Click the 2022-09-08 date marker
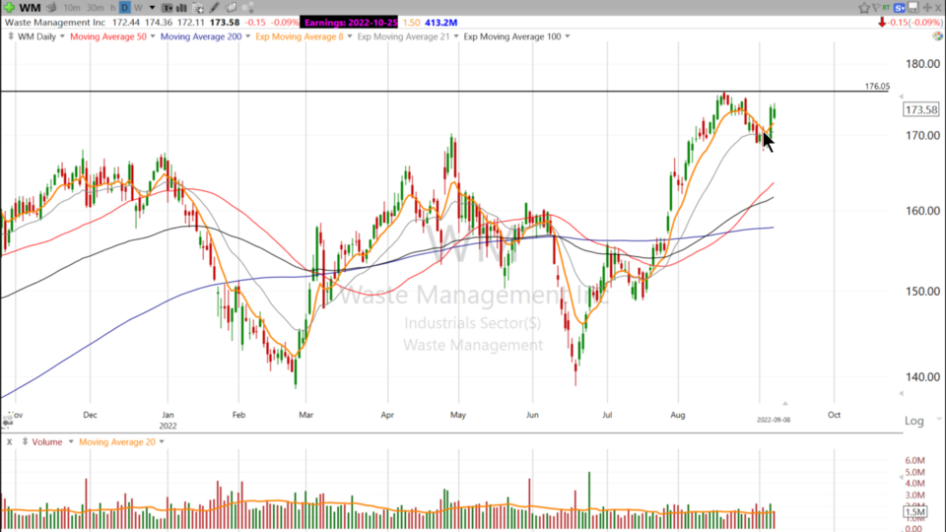946x532 pixels. (774, 420)
